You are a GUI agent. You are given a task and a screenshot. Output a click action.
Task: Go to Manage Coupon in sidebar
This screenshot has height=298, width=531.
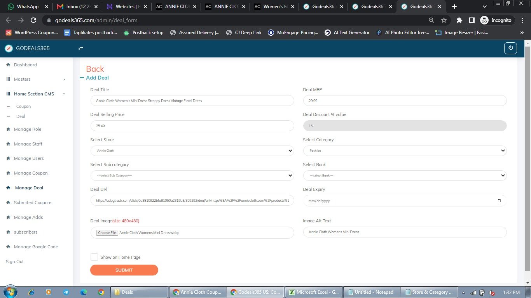click(x=31, y=173)
